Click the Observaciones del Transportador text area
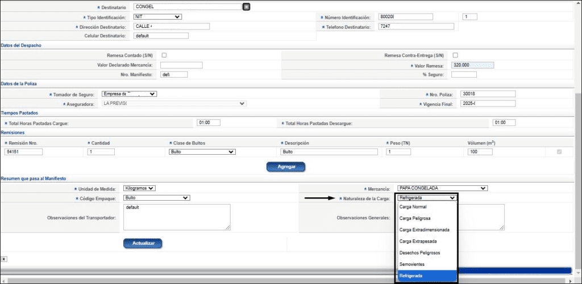 click(176, 217)
